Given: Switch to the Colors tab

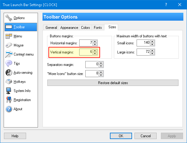Looking at the screenshot, I should click(x=86, y=28).
